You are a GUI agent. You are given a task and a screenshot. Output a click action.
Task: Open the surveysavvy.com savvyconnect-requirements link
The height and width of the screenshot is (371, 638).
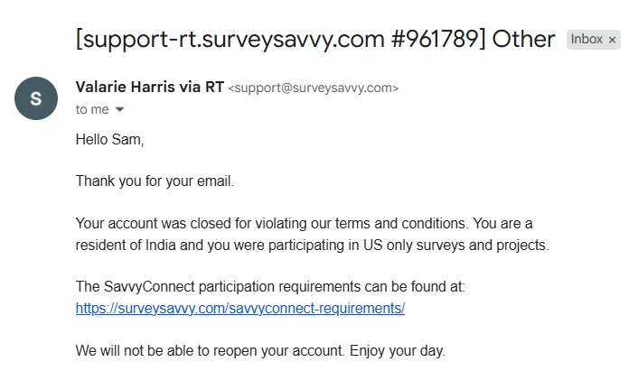[240, 308]
